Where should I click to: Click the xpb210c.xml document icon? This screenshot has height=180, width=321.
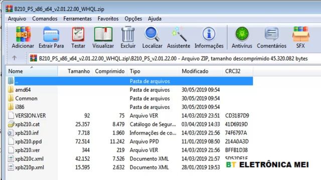click(x=11, y=158)
